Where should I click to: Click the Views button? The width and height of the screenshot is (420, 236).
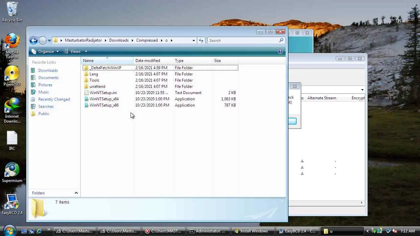pos(72,51)
